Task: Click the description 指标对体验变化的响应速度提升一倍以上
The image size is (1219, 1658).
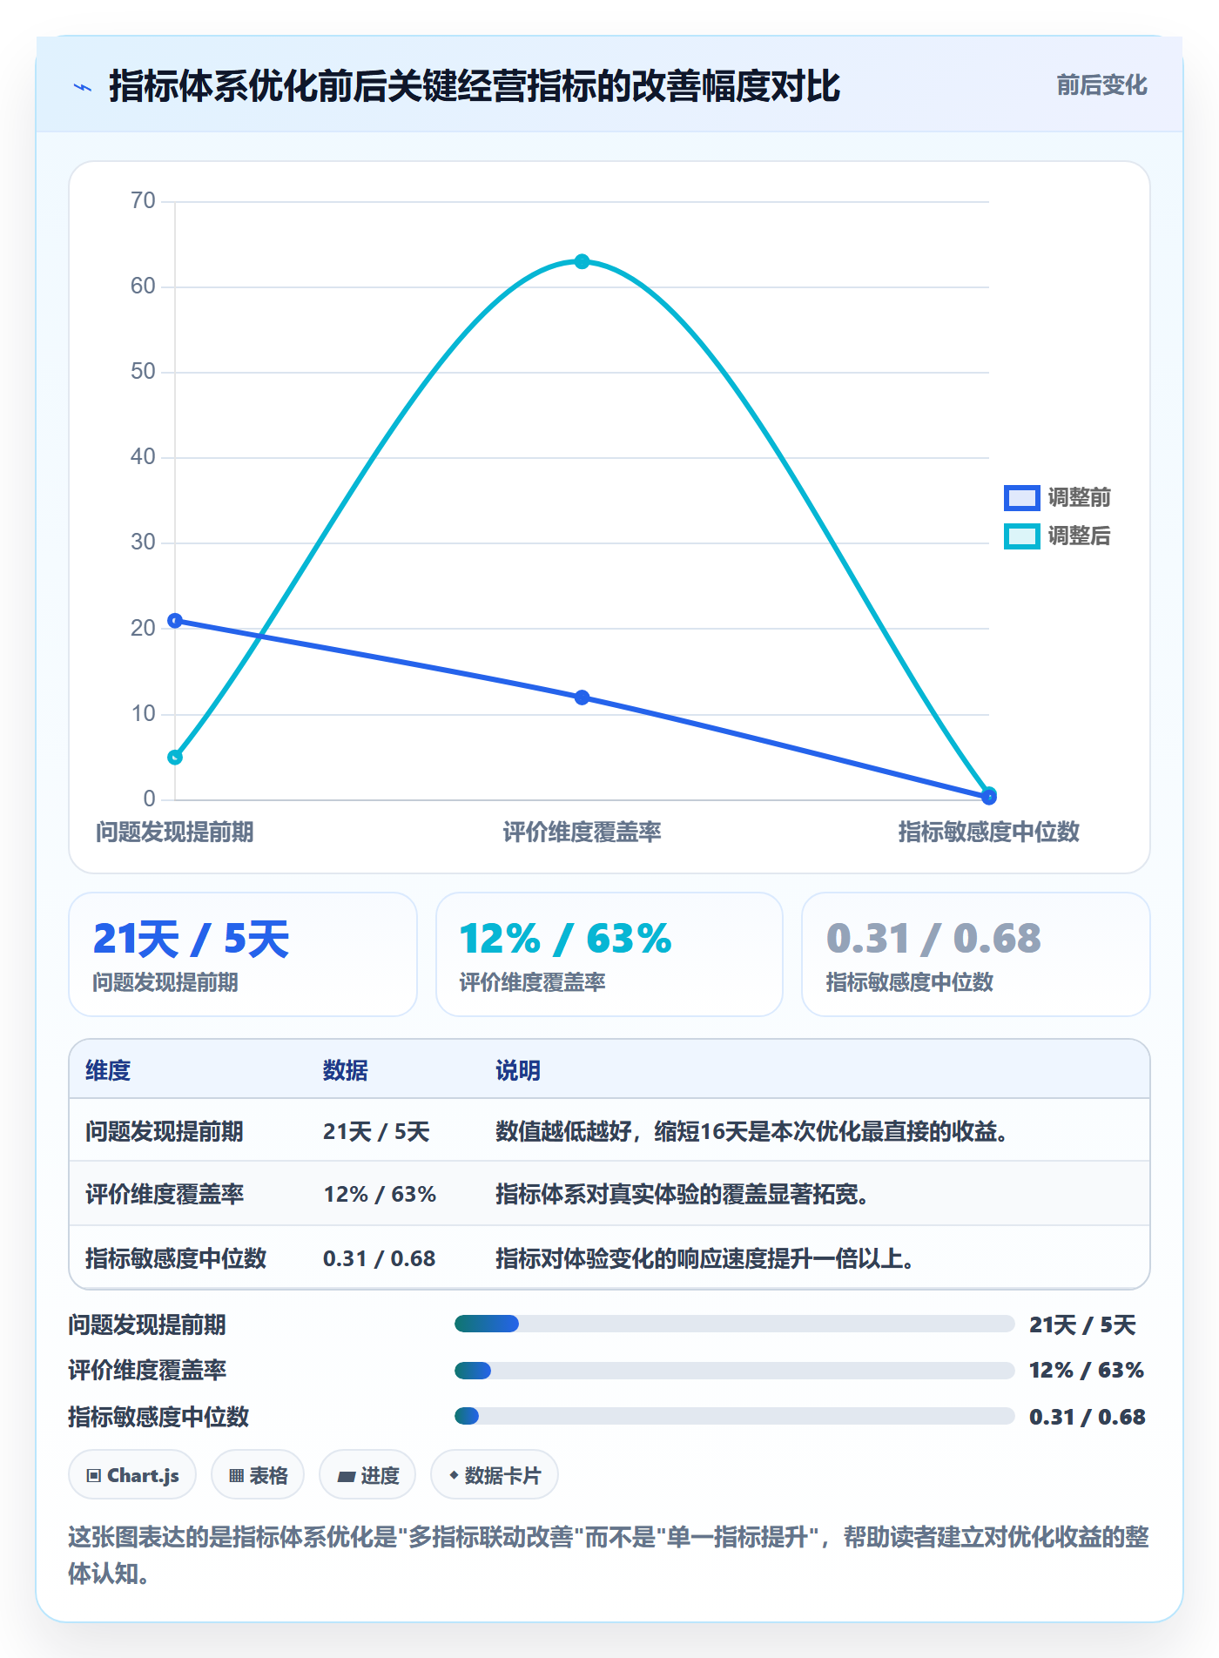Action: 705,1258
